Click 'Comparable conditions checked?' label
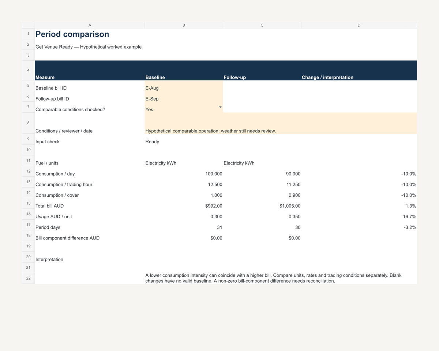439x351 pixels. (70, 109)
